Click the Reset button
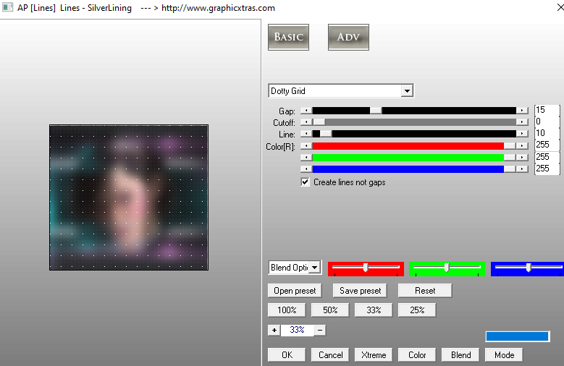Image resolution: width=564 pixels, height=366 pixels. point(425,291)
